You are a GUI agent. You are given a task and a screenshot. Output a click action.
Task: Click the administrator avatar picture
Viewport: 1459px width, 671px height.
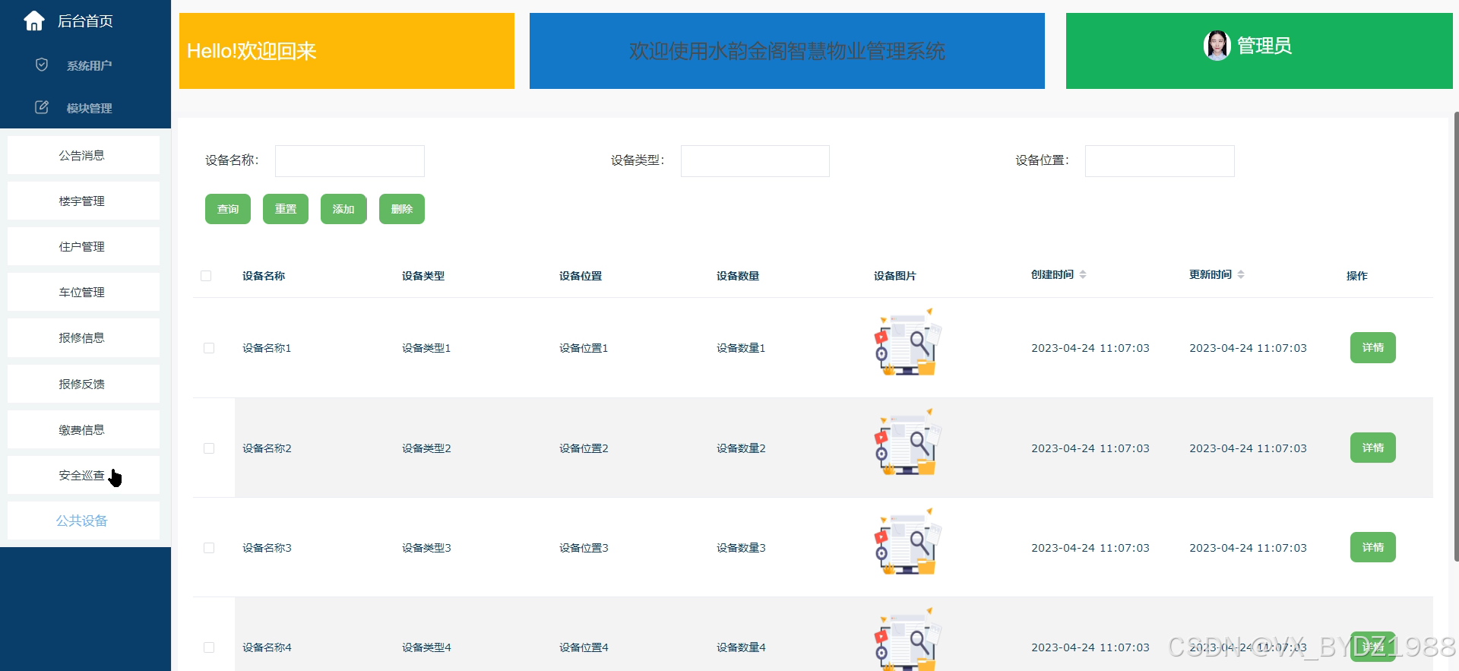click(x=1217, y=46)
